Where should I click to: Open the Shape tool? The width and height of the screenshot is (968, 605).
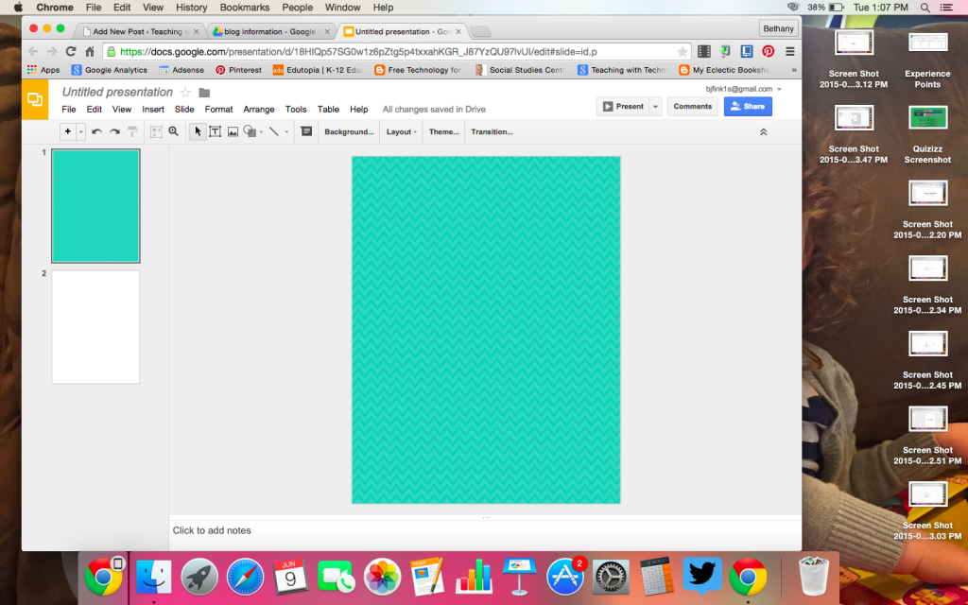click(x=250, y=131)
